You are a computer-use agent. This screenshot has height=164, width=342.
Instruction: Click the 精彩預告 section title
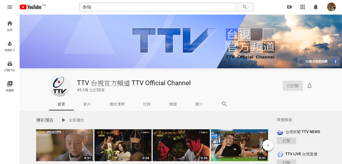[x=45, y=120]
